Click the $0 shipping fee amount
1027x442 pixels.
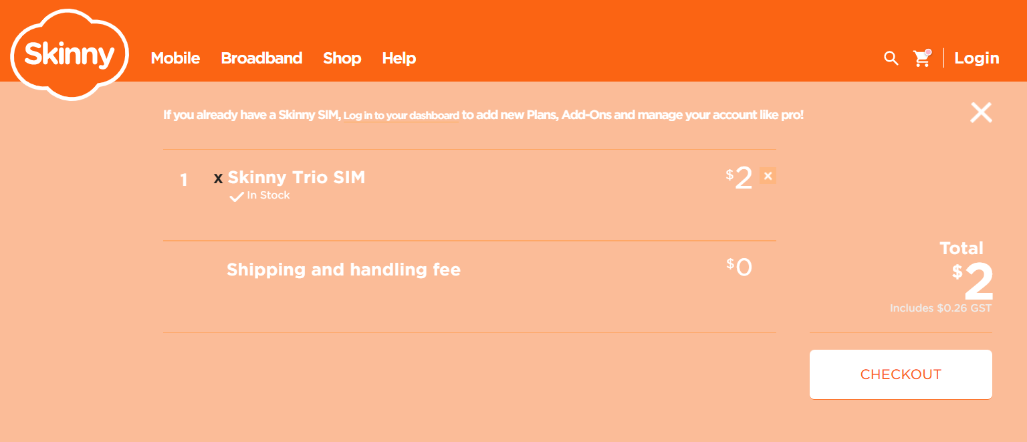click(x=739, y=268)
